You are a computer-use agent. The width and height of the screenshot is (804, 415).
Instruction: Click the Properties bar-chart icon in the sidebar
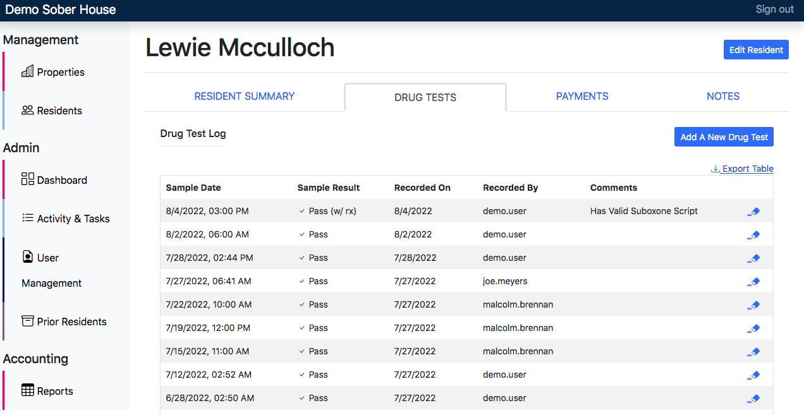(27, 71)
